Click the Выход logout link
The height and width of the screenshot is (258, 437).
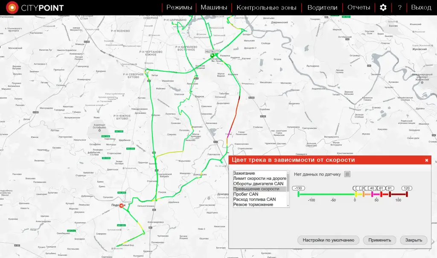click(x=421, y=7)
